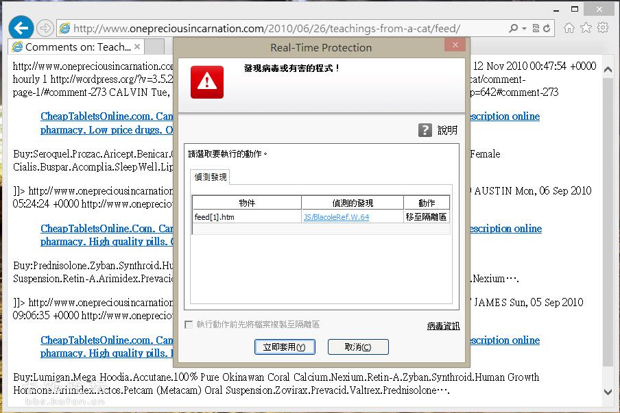Click the 取消(C) cancel button
This screenshot has height=413, width=620.
coord(358,347)
